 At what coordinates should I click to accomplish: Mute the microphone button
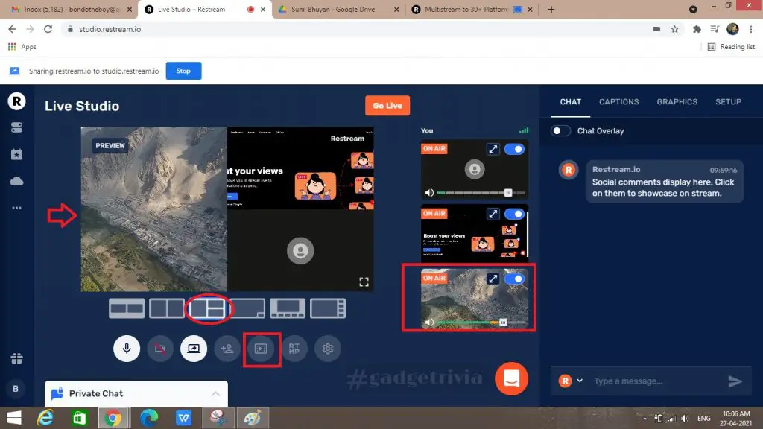127,349
